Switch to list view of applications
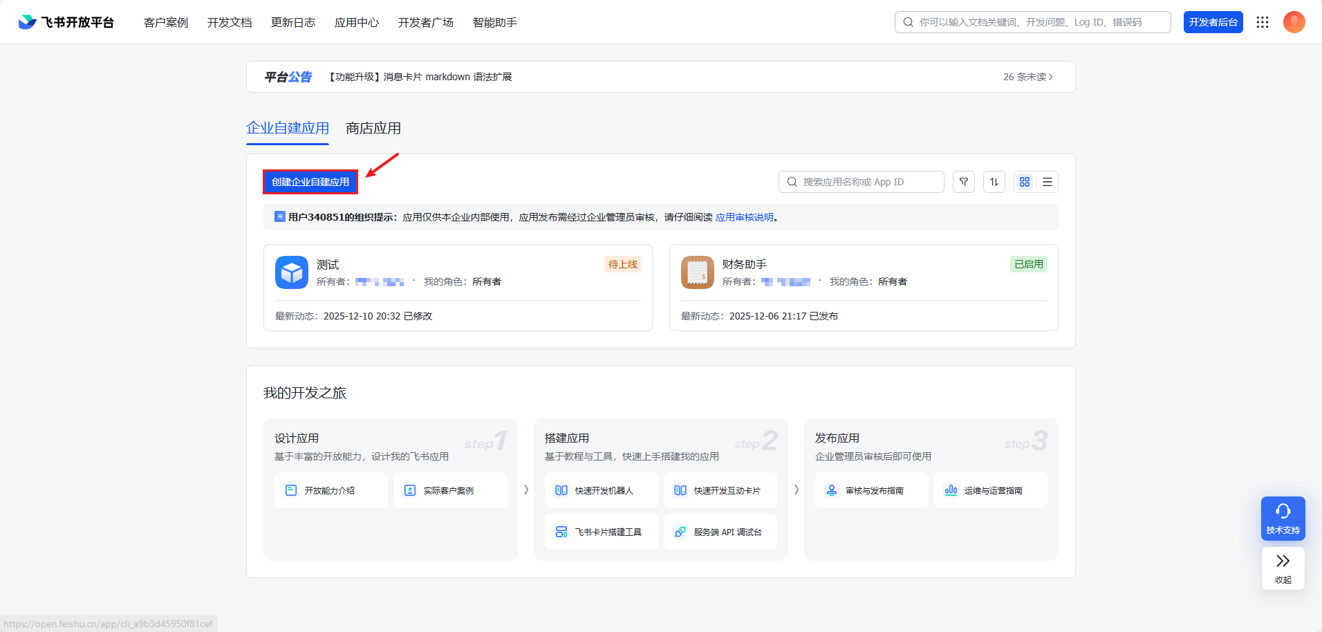The image size is (1322, 632). [1048, 181]
